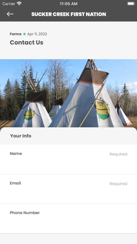Click the green status dot beside Forms
This screenshot has width=137, height=244.
(x=24, y=34)
